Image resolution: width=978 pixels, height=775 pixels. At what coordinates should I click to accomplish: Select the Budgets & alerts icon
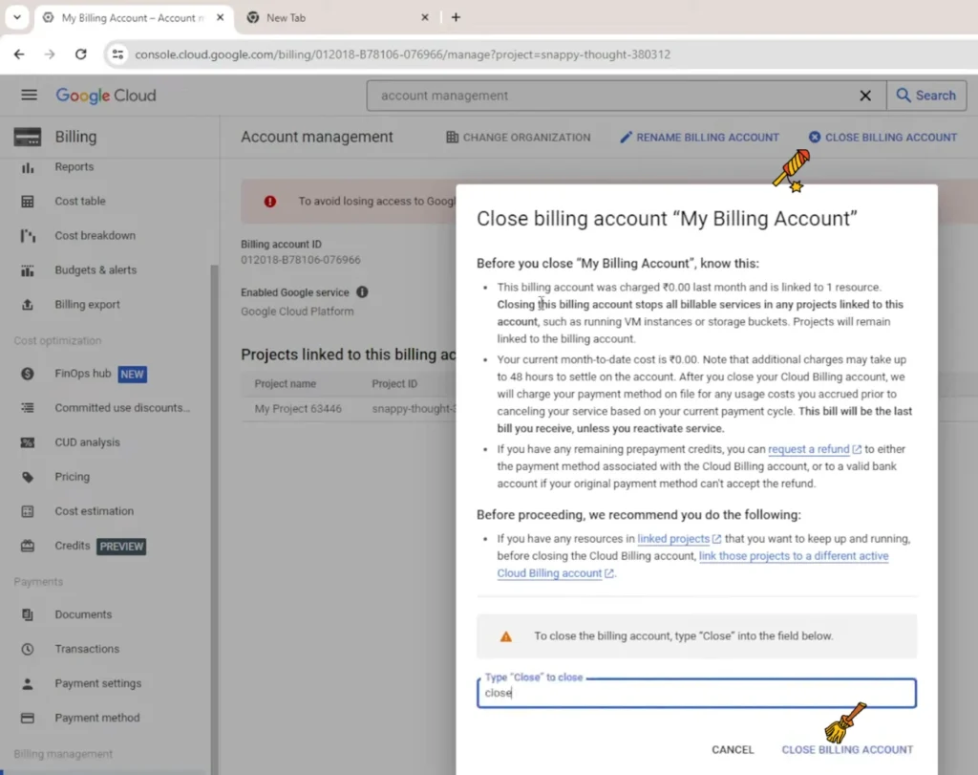pos(28,270)
